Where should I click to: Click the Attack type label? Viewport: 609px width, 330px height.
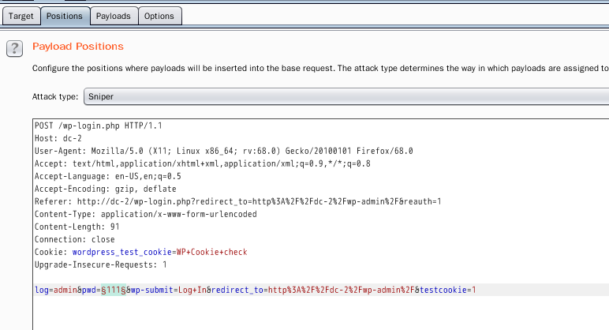coord(55,97)
